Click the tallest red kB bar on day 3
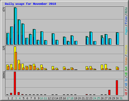The height and width of the screenshot is (101, 129). 15,83
